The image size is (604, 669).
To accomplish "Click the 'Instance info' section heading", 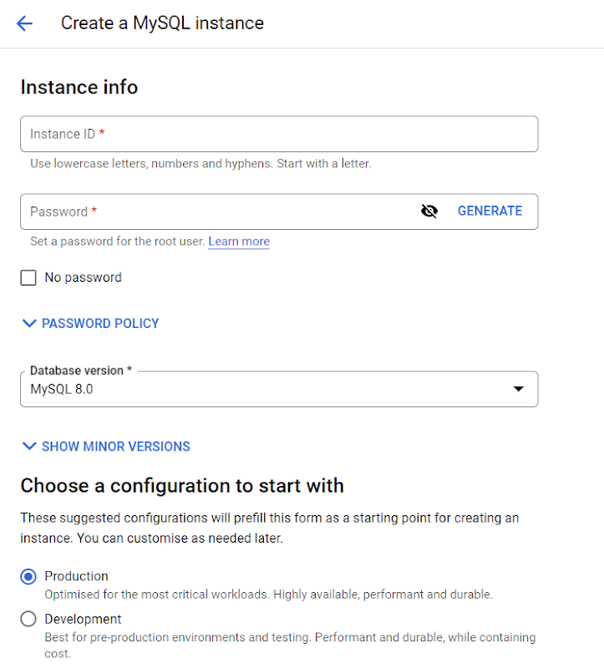I will [x=79, y=87].
